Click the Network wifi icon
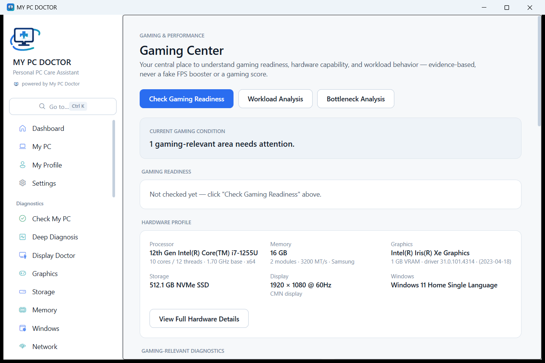This screenshot has width=545, height=363. [x=23, y=346]
